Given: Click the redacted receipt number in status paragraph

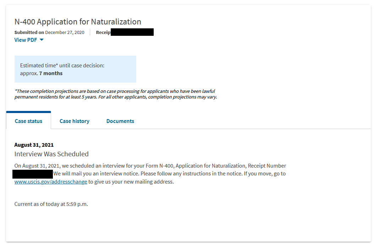Looking at the screenshot, I should [33, 174].
